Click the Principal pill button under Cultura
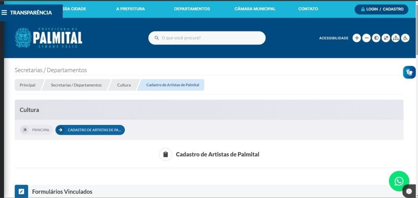 36,130
